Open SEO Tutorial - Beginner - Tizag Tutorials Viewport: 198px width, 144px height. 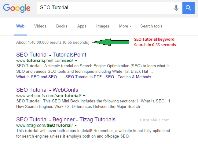66,120
